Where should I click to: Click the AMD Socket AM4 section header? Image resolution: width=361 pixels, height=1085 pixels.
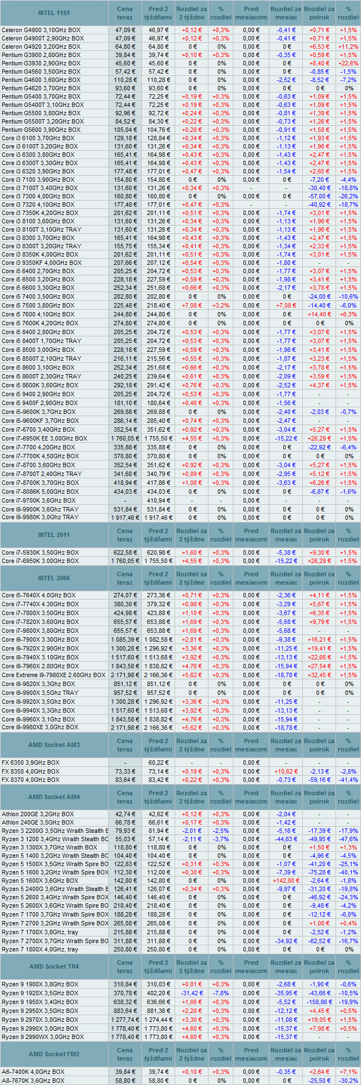(x=54, y=797)
